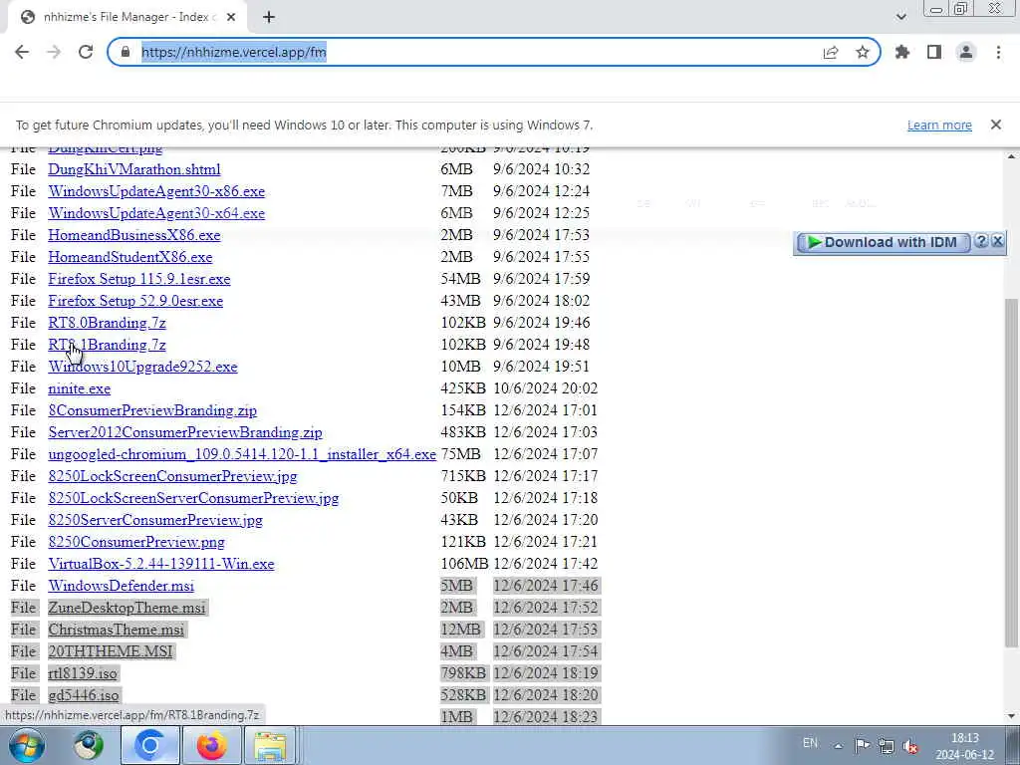Bookmark this page with the star

coord(863,52)
